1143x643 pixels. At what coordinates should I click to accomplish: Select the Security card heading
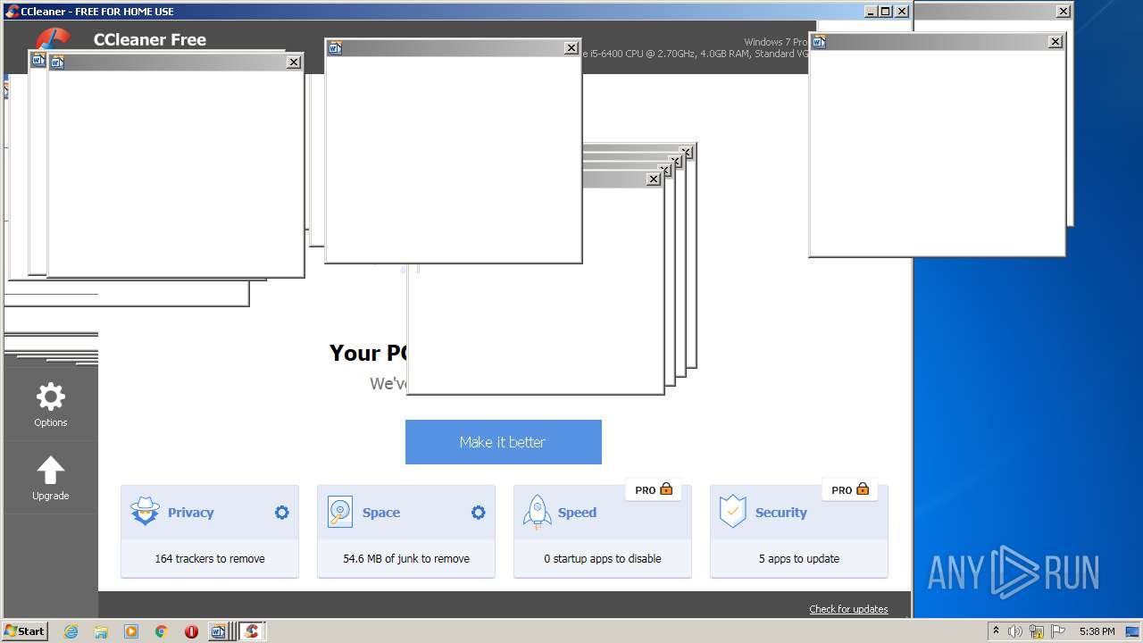[780, 513]
